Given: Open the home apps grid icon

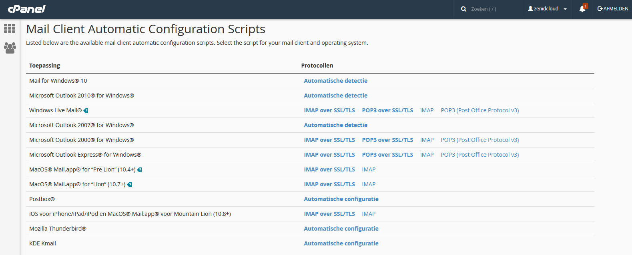Looking at the screenshot, I should click(10, 28).
